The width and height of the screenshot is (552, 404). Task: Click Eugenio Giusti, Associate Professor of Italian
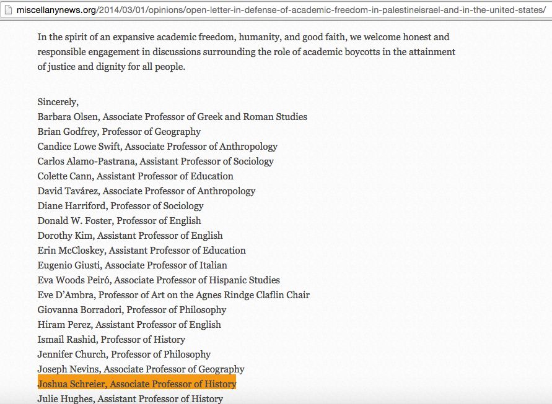(132, 265)
